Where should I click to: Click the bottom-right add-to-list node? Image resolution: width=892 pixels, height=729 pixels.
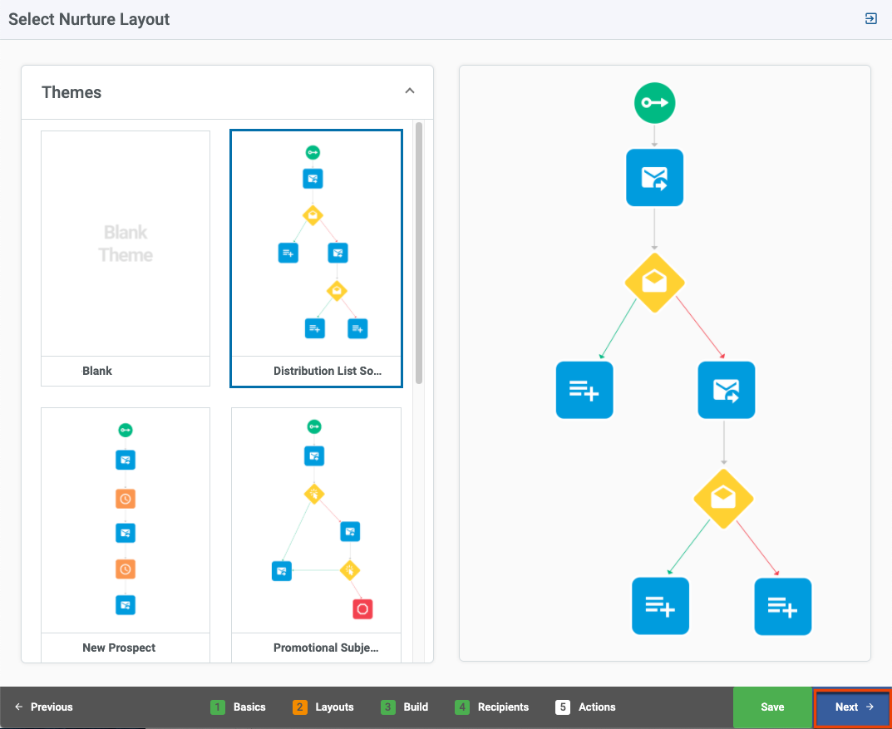point(782,607)
